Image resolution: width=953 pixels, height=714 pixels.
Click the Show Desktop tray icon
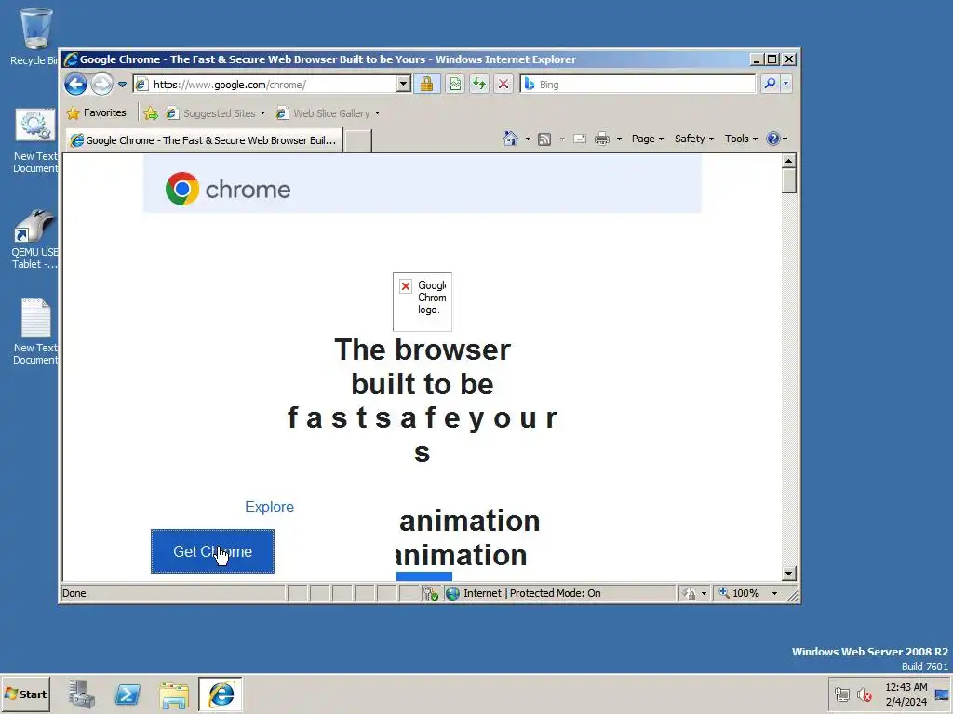point(942,694)
